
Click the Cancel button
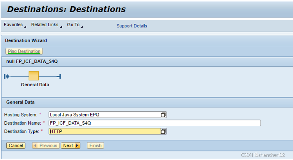click(x=16, y=145)
